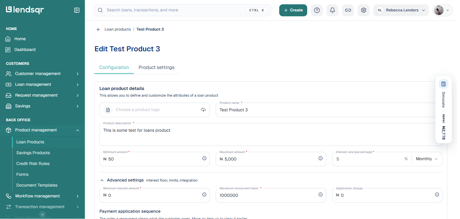Screen dimensions: 460x219
Task: Open the help question mark icon
Action: click(317, 10)
